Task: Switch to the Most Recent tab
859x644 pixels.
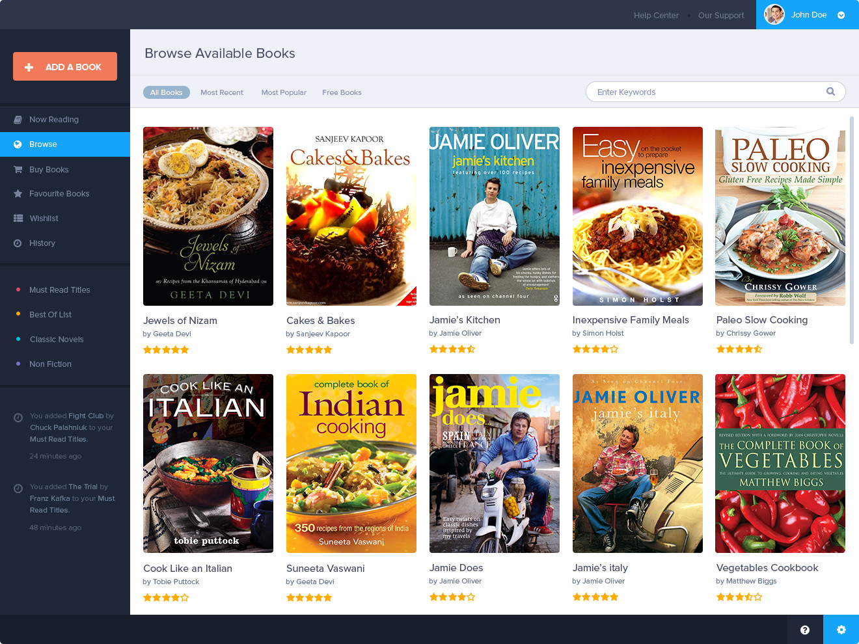Action: pyautogui.click(x=222, y=92)
